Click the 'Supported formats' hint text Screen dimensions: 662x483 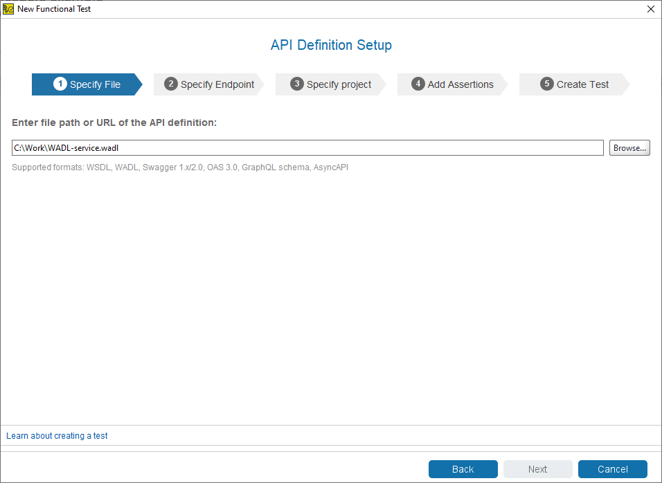(180, 167)
